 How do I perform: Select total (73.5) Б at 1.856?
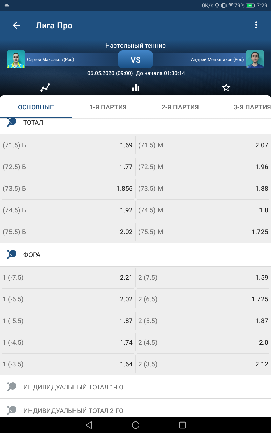tap(68, 188)
